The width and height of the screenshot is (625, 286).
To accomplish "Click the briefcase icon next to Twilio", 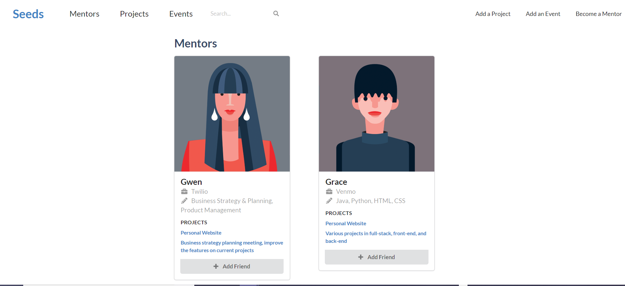I will pyautogui.click(x=184, y=191).
